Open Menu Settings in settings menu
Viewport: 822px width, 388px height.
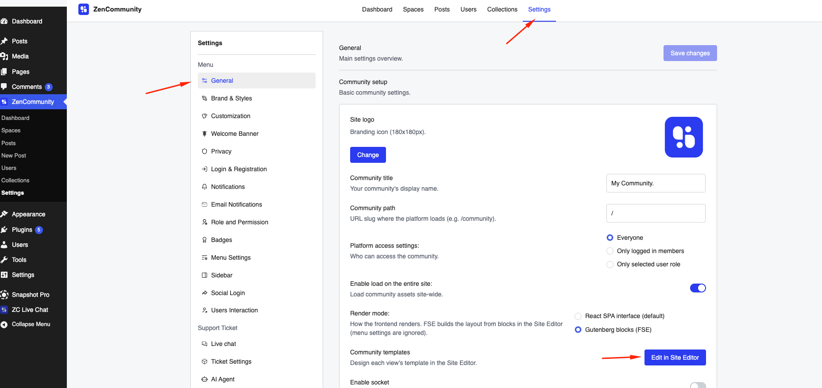(x=257, y=257)
